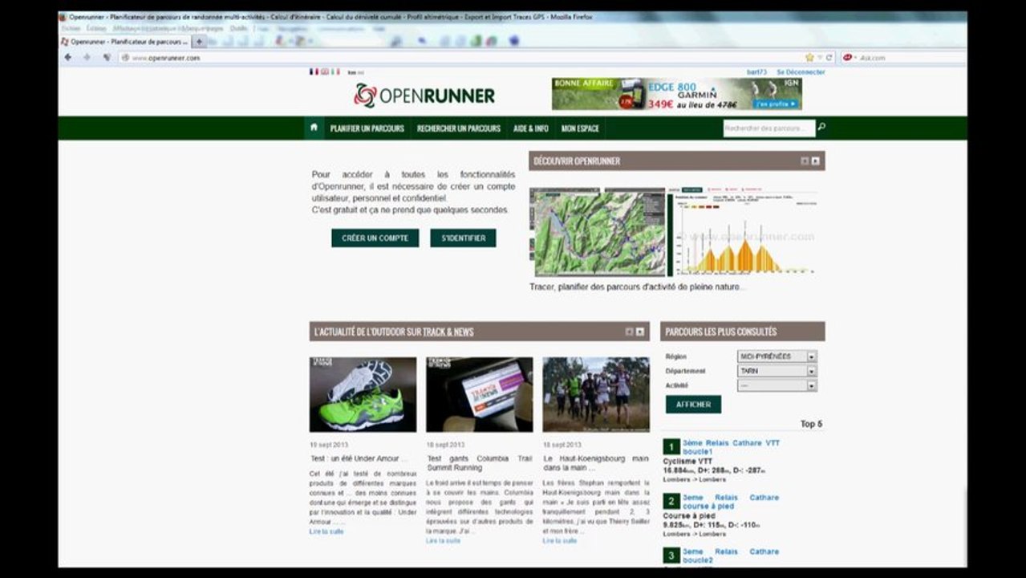Open the Département dropdown showing TARN
Screen dimensions: 1026x578
click(777, 372)
